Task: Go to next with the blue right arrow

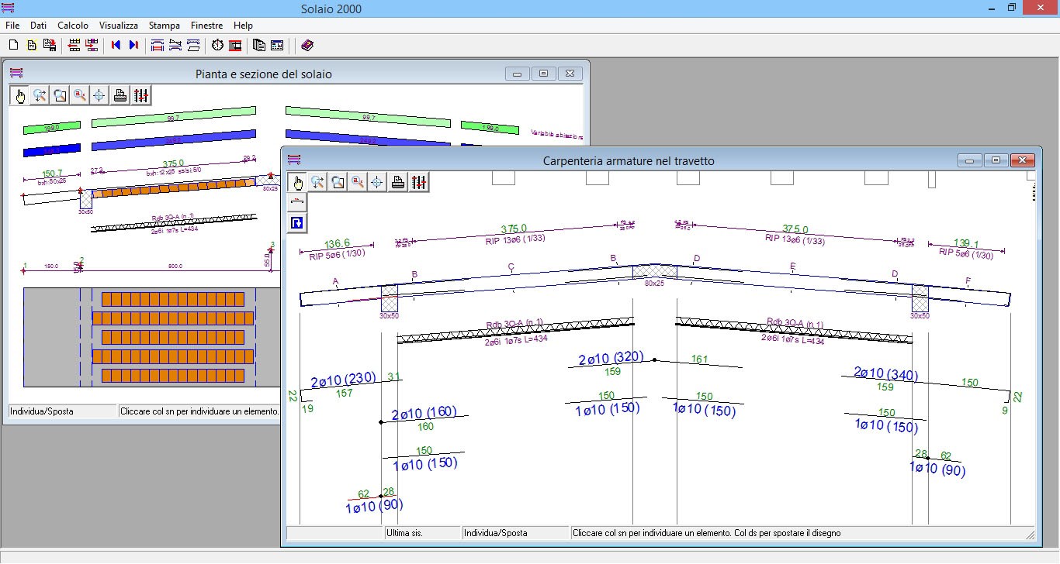Action: (x=133, y=45)
